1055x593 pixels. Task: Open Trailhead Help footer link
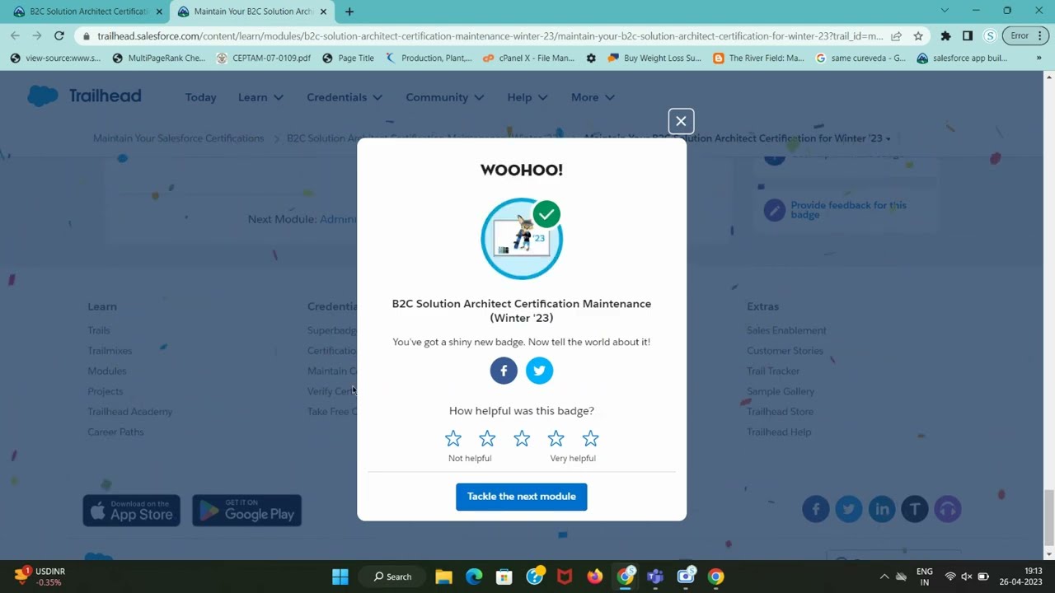pos(779,432)
